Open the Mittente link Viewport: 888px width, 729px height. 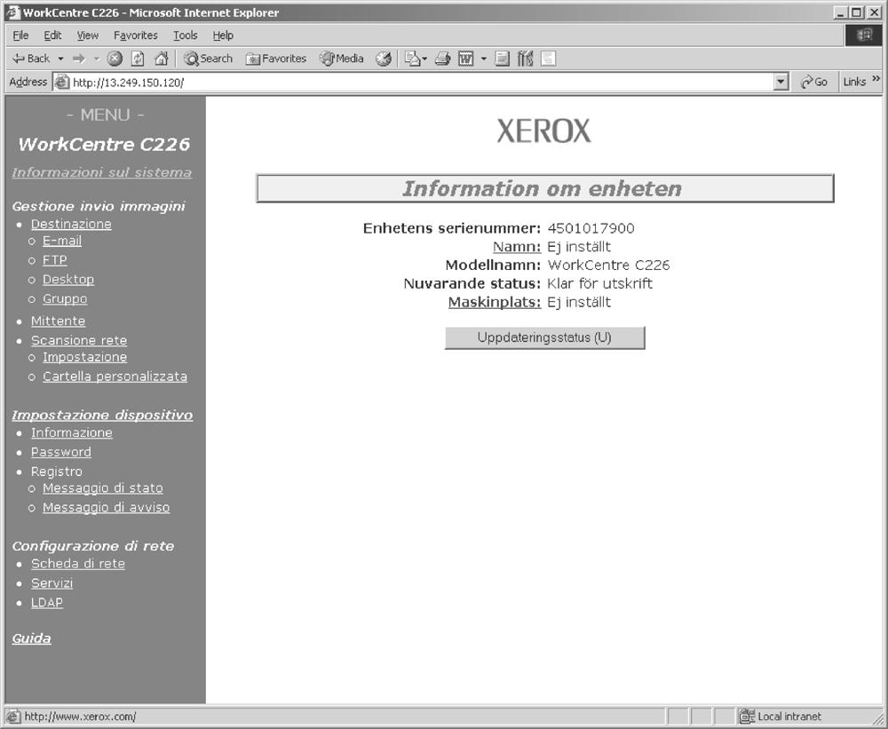58,321
